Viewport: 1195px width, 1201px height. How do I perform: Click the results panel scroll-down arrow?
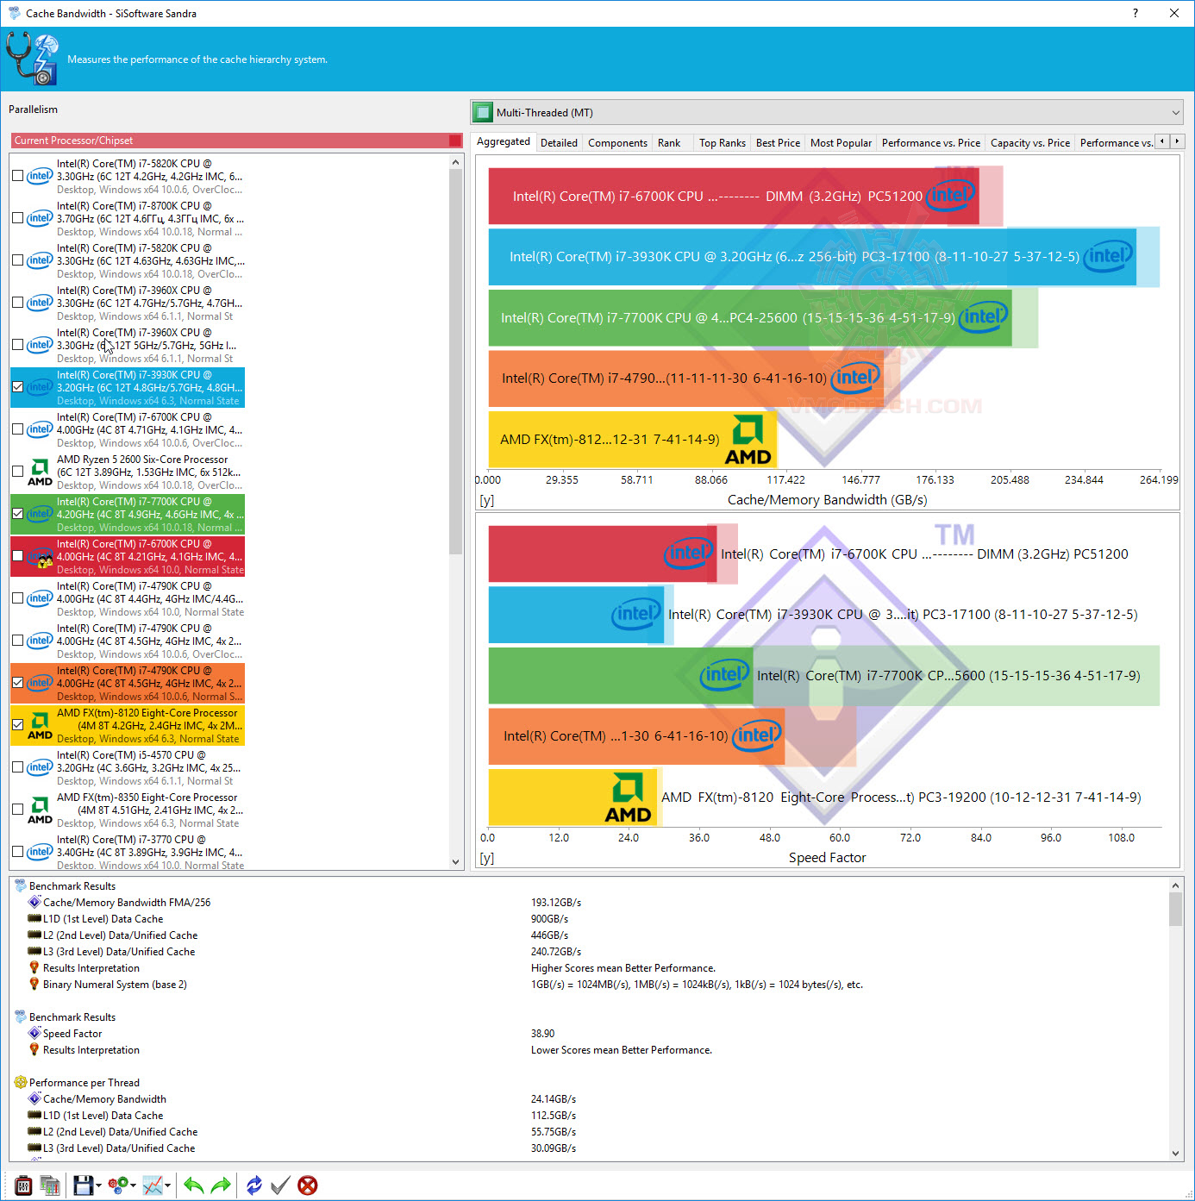[x=1176, y=1154]
